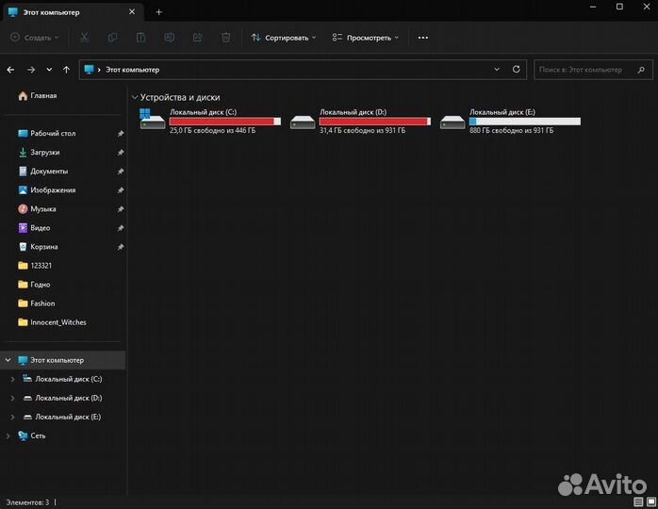658x509 pixels.
Task: Open the address bar history dropdown
Action: 497,70
